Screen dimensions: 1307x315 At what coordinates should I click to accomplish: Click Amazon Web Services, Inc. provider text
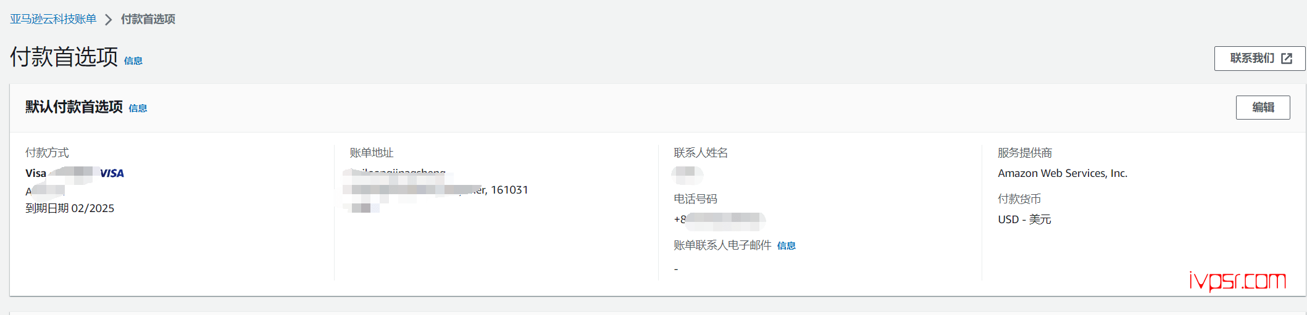(x=1063, y=173)
